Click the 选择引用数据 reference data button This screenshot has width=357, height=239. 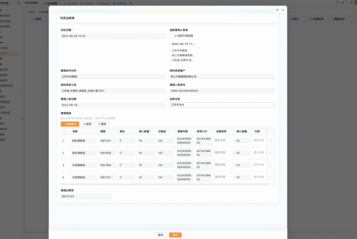tap(184, 36)
